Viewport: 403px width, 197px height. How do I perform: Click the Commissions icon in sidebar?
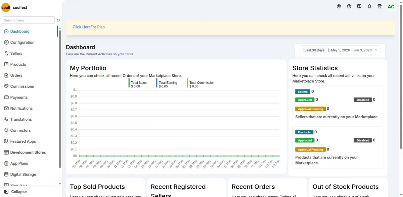pyautogui.click(x=6, y=86)
